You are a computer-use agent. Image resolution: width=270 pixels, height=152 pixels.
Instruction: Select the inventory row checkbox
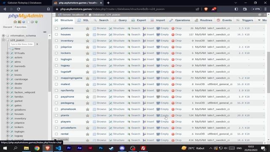pyautogui.click(x=56, y=41)
